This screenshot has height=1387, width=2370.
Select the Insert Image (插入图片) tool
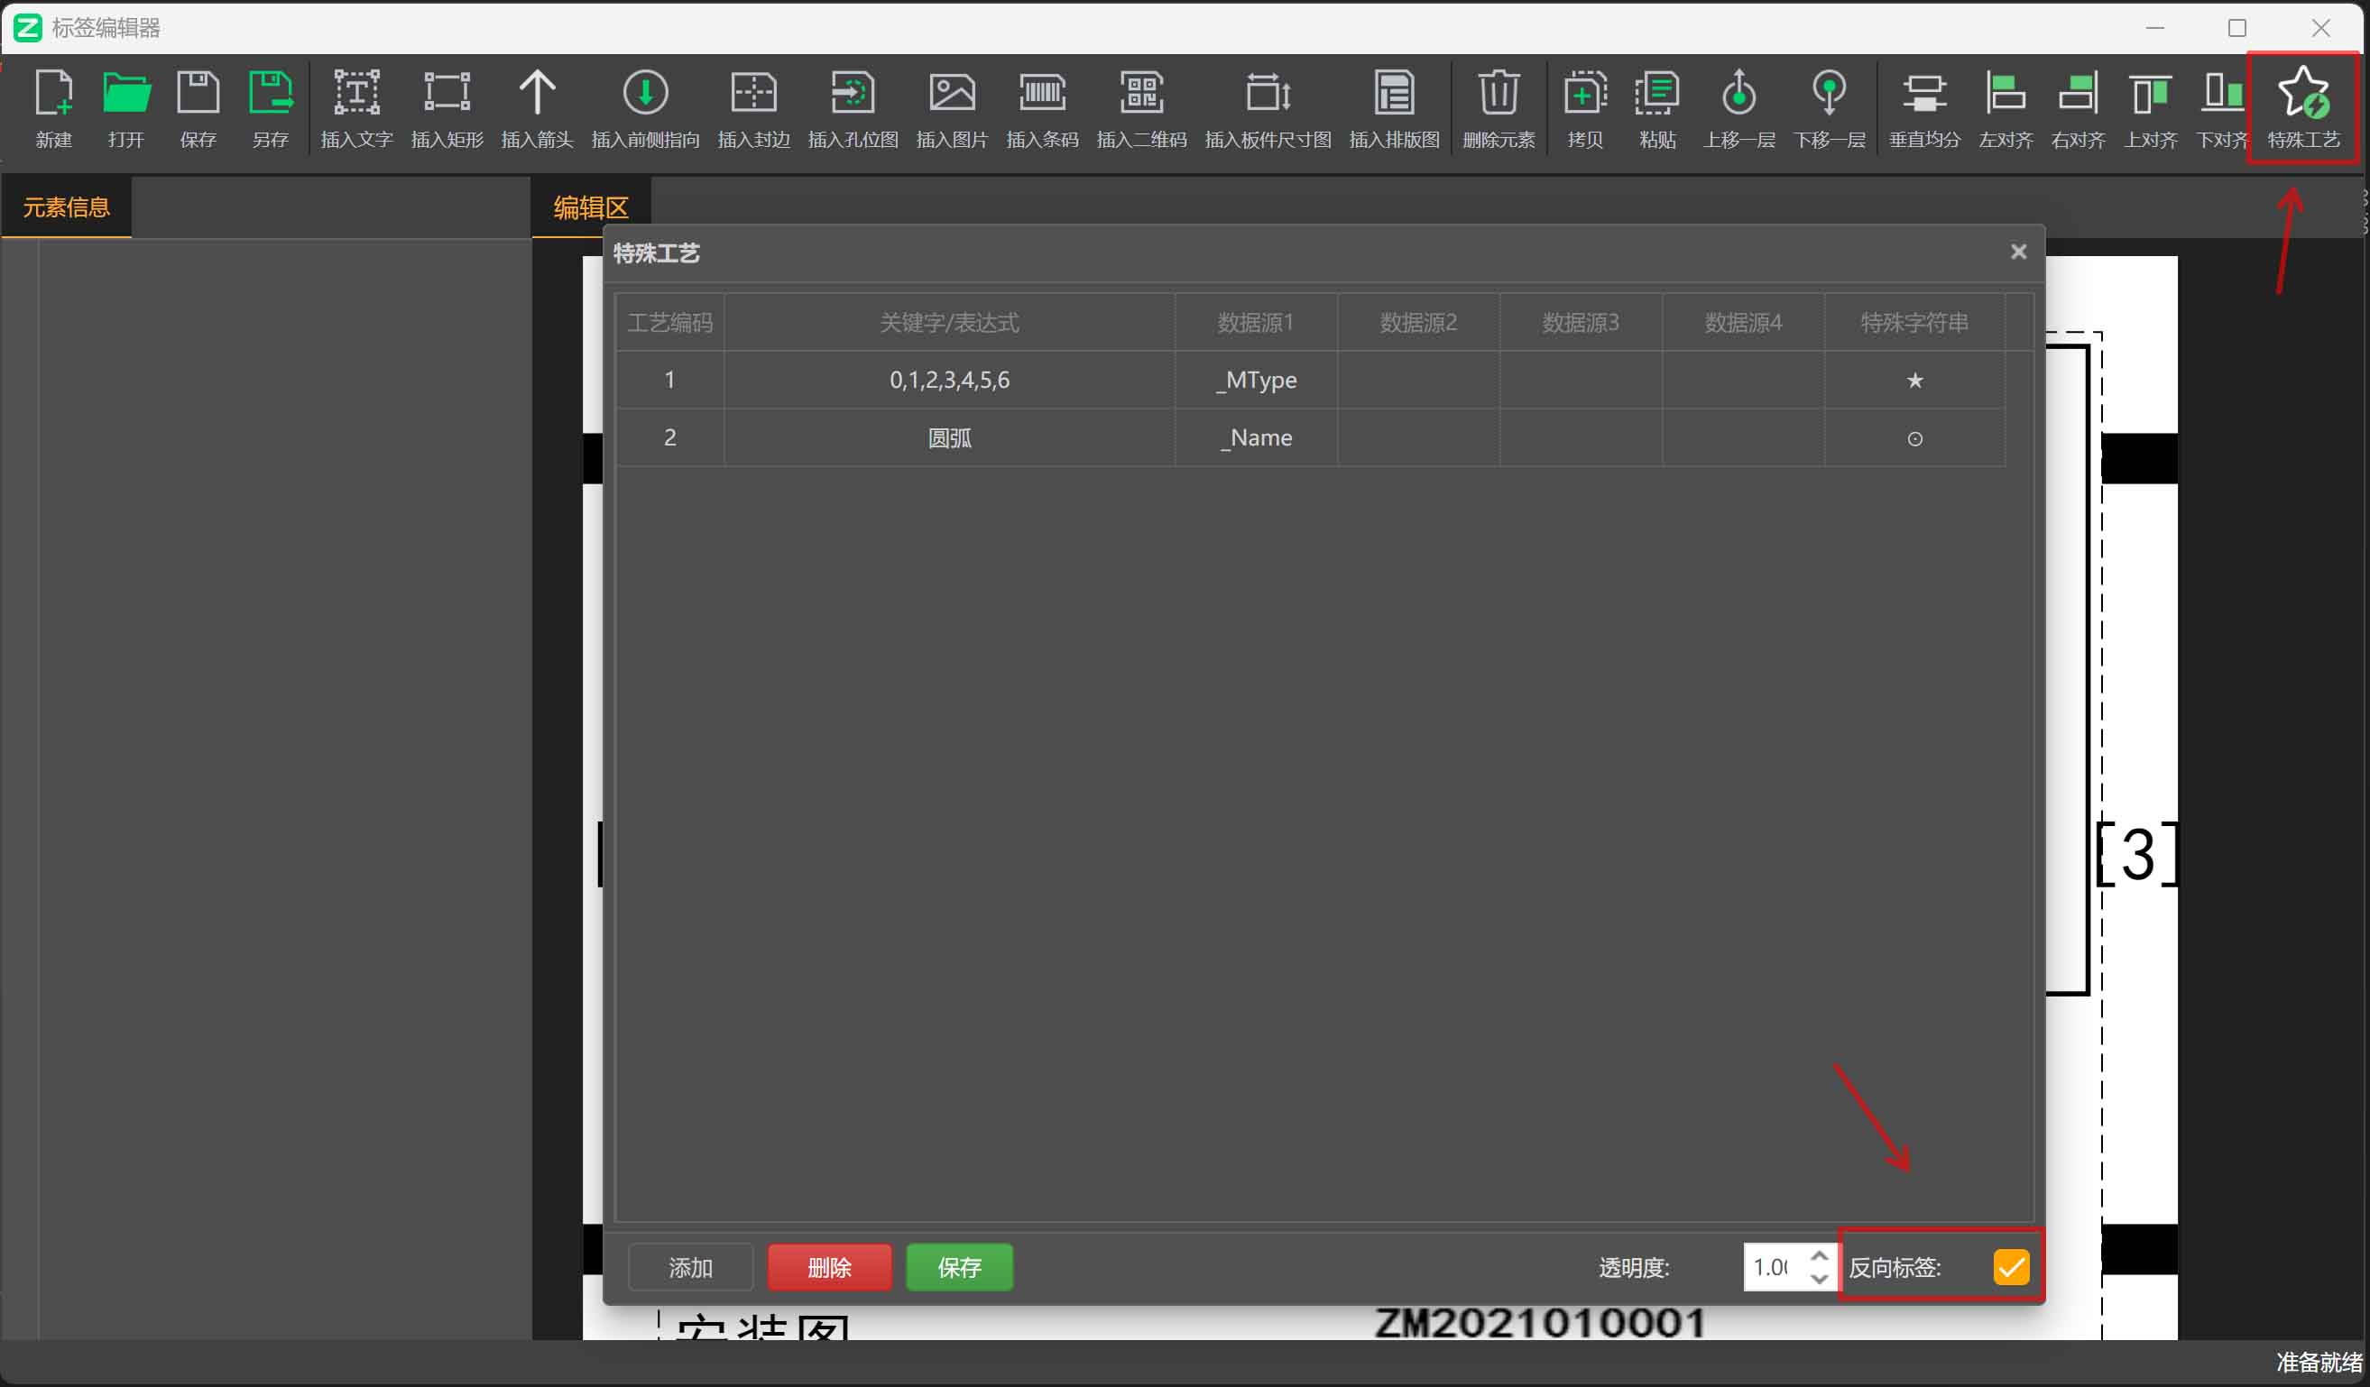952,93
